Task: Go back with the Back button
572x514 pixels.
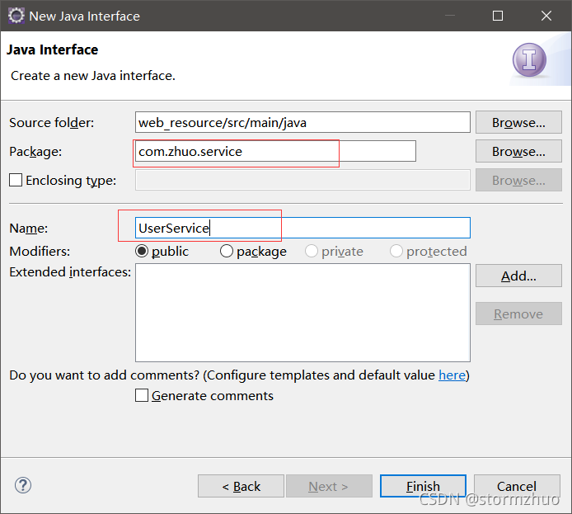Action: pyautogui.click(x=241, y=486)
